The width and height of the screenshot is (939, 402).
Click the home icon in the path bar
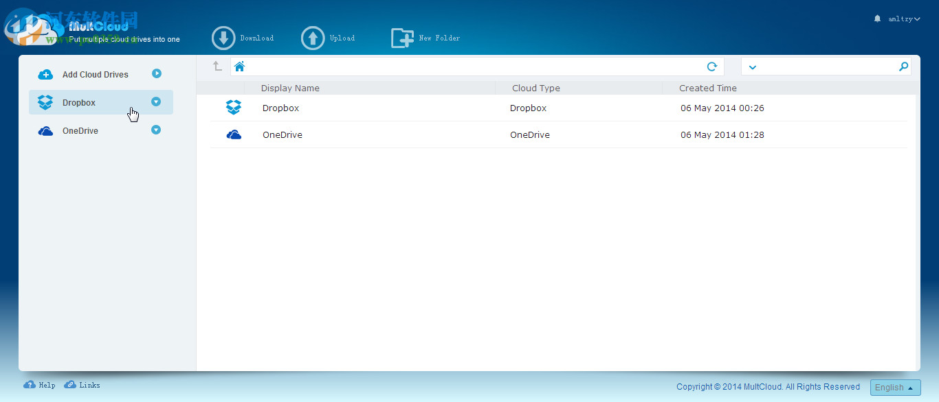(x=239, y=66)
